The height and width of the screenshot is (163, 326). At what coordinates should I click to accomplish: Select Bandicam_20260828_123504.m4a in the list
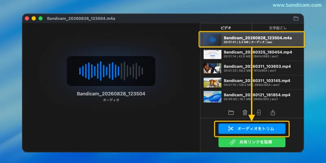coord(252,40)
